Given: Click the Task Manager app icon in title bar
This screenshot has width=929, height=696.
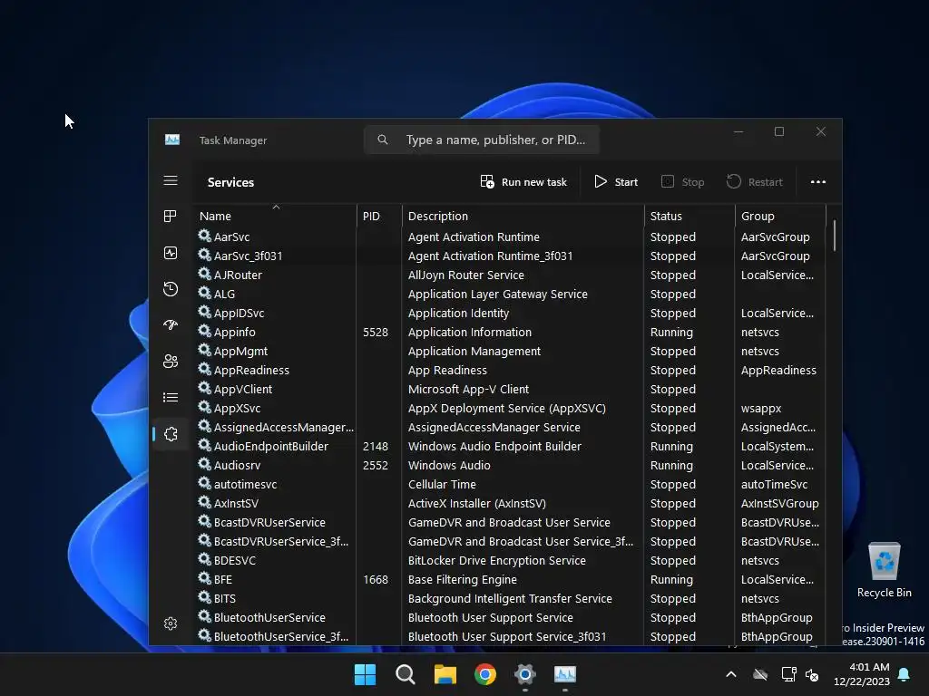Looking at the screenshot, I should click(x=172, y=140).
